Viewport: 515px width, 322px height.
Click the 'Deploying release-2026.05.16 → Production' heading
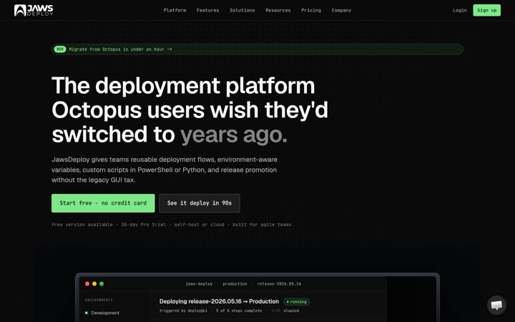[219, 301]
